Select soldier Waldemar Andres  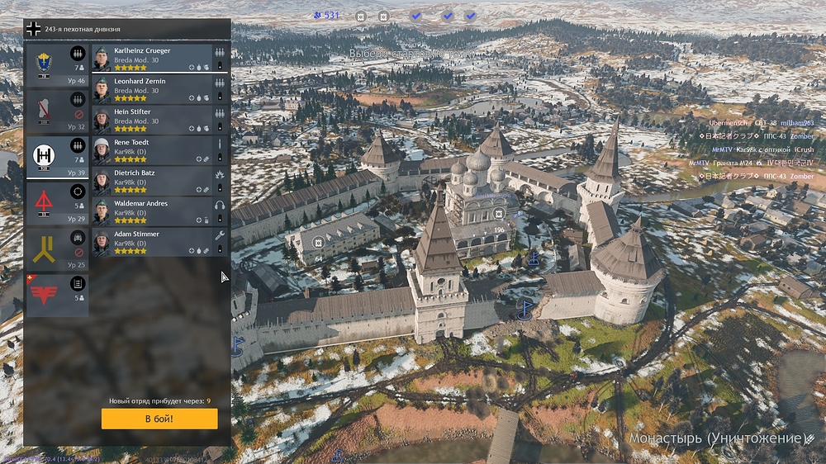point(159,211)
